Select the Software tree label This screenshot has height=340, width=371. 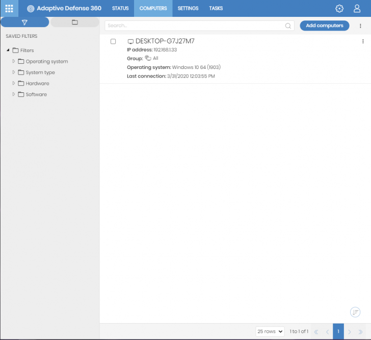pyautogui.click(x=36, y=94)
